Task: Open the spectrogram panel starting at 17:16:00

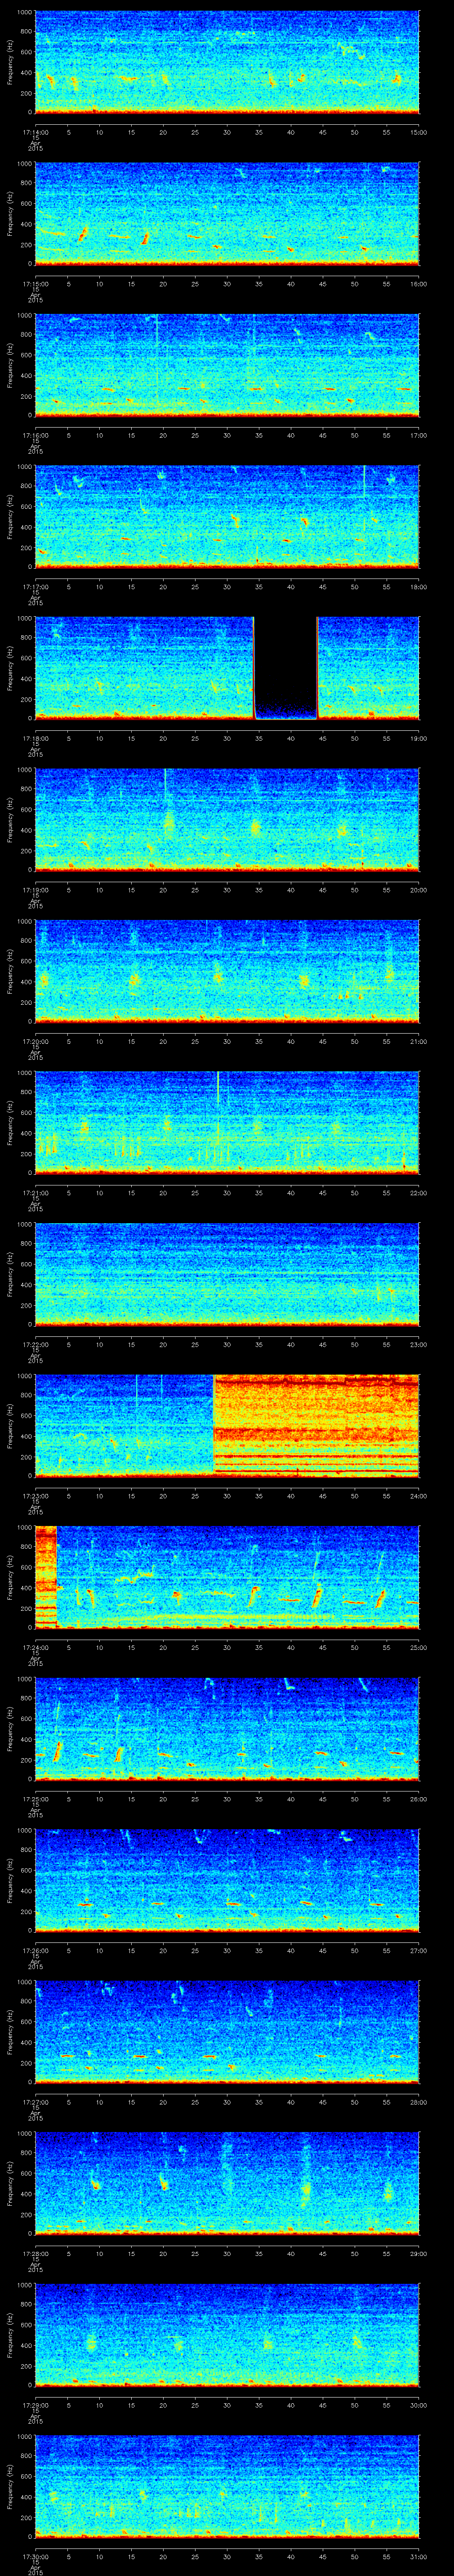Action: point(227,365)
